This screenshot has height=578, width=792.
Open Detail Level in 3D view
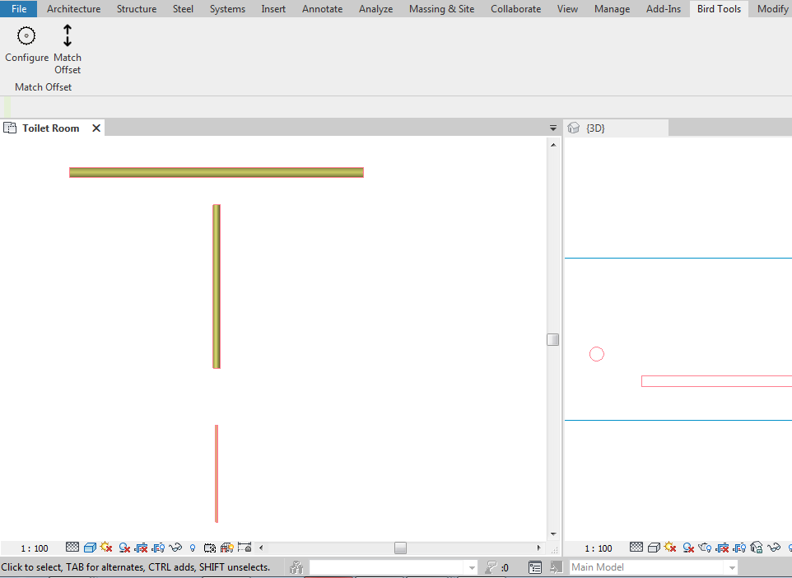click(636, 548)
